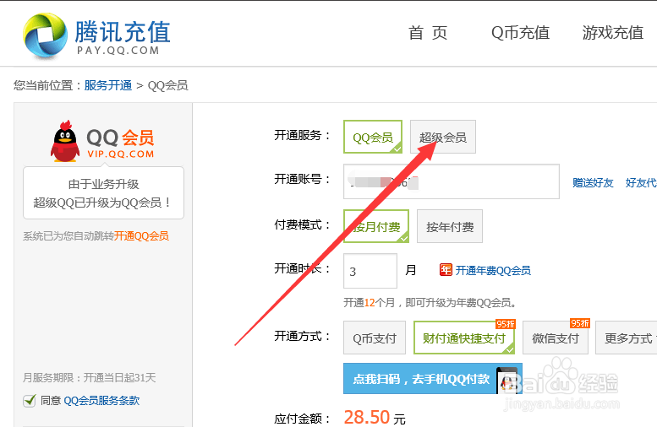Click the 28.50 amount text
Screen dimensions: 657x427
[x=367, y=417]
